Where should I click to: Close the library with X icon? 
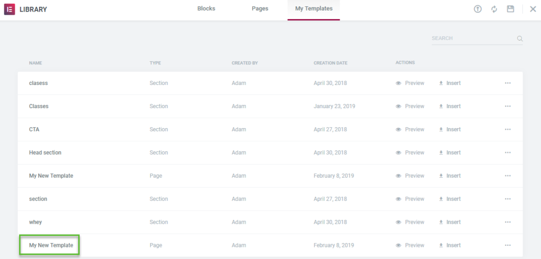(533, 9)
